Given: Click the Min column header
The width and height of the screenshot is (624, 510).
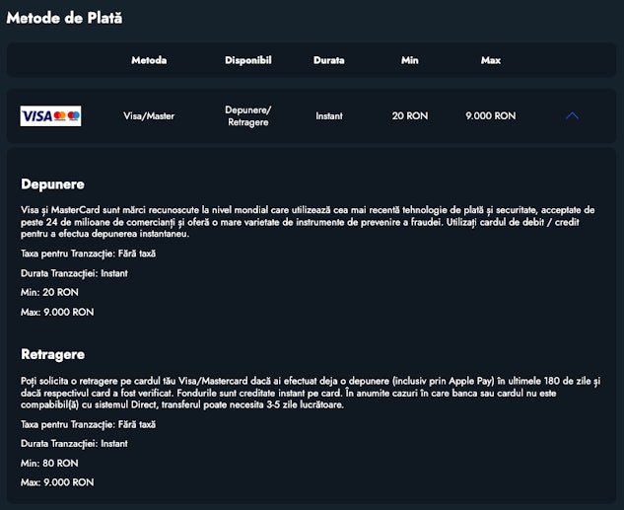Looking at the screenshot, I should click(x=409, y=60).
